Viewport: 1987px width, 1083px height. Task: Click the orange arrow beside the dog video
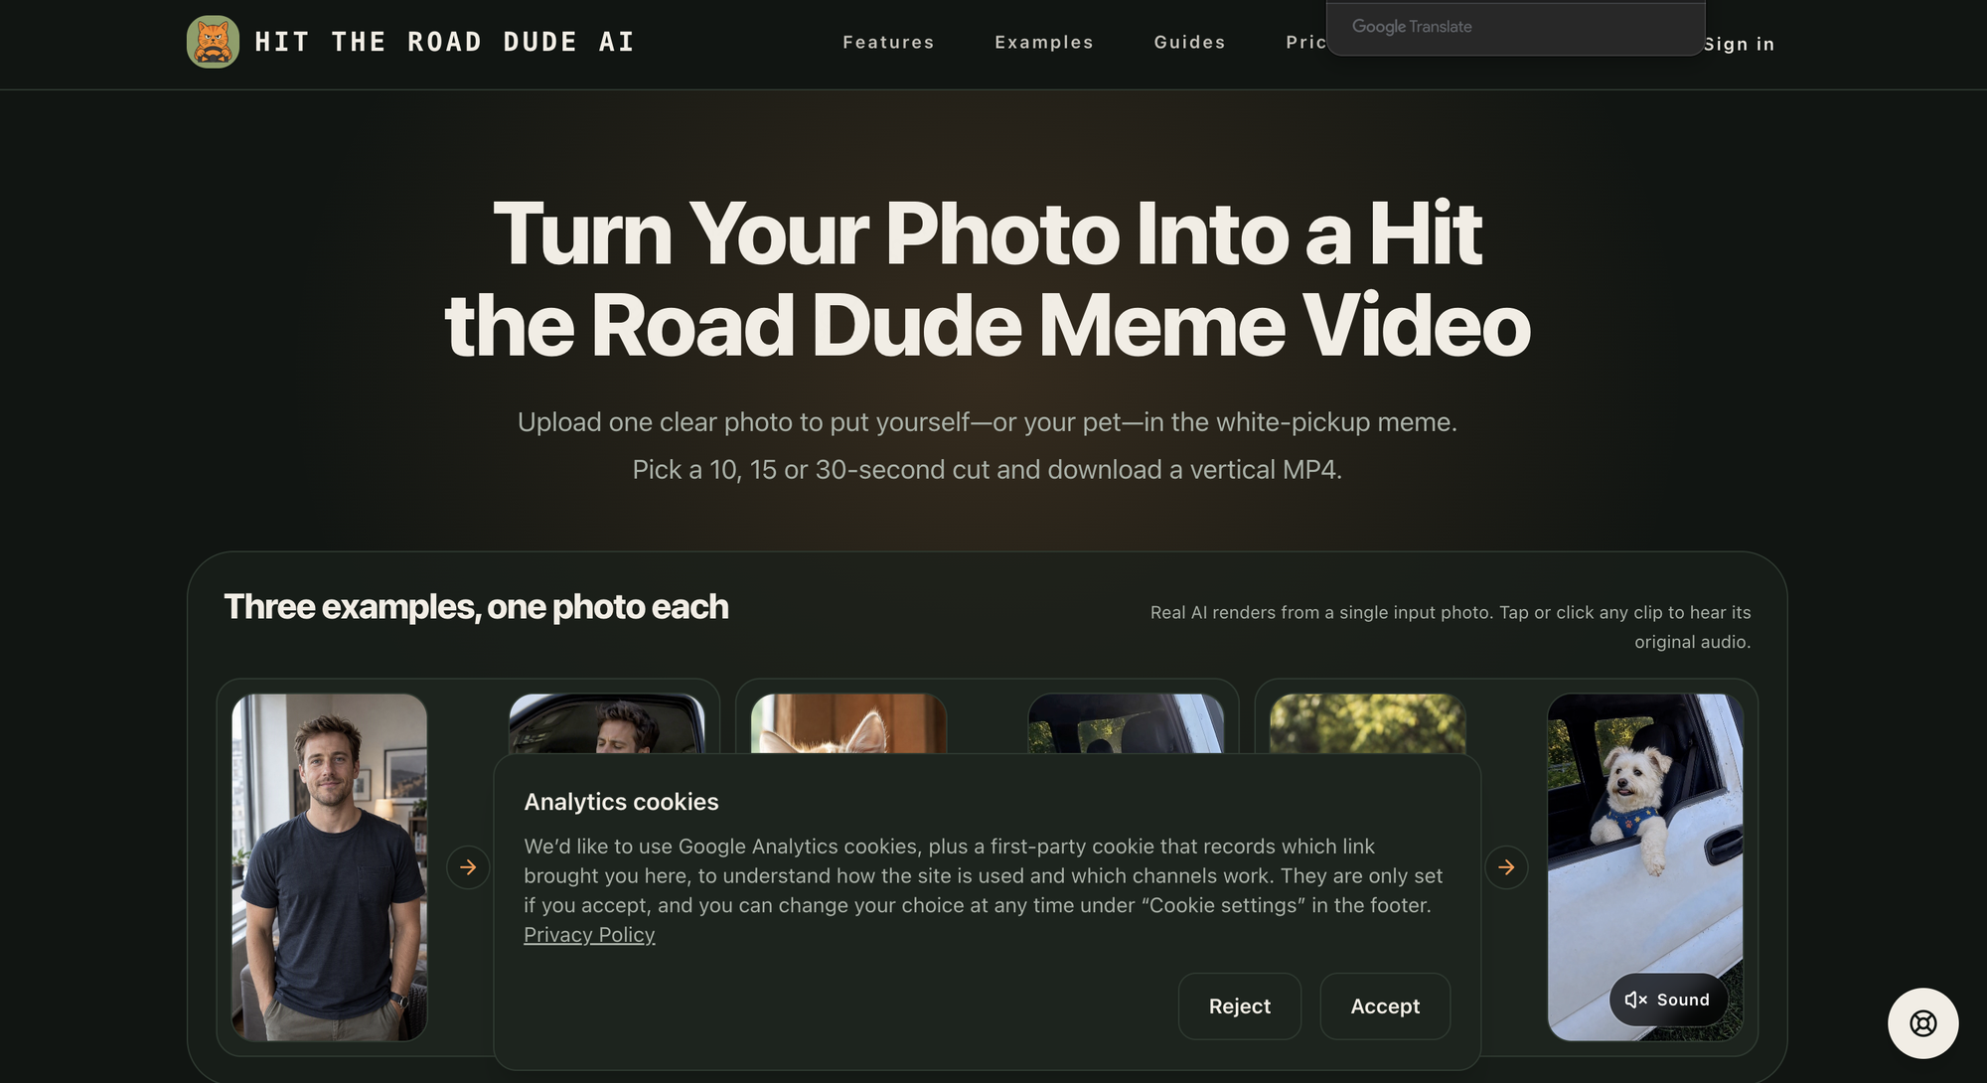click(x=1506, y=867)
